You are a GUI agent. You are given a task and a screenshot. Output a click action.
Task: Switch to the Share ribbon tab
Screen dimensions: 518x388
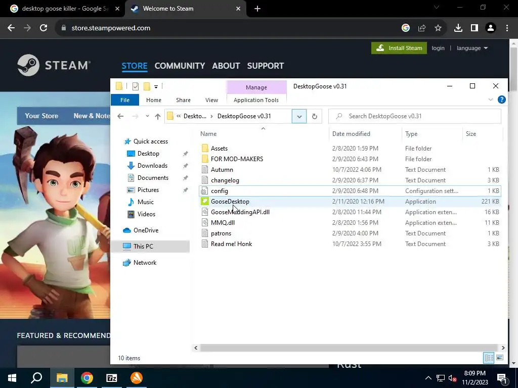pos(183,100)
